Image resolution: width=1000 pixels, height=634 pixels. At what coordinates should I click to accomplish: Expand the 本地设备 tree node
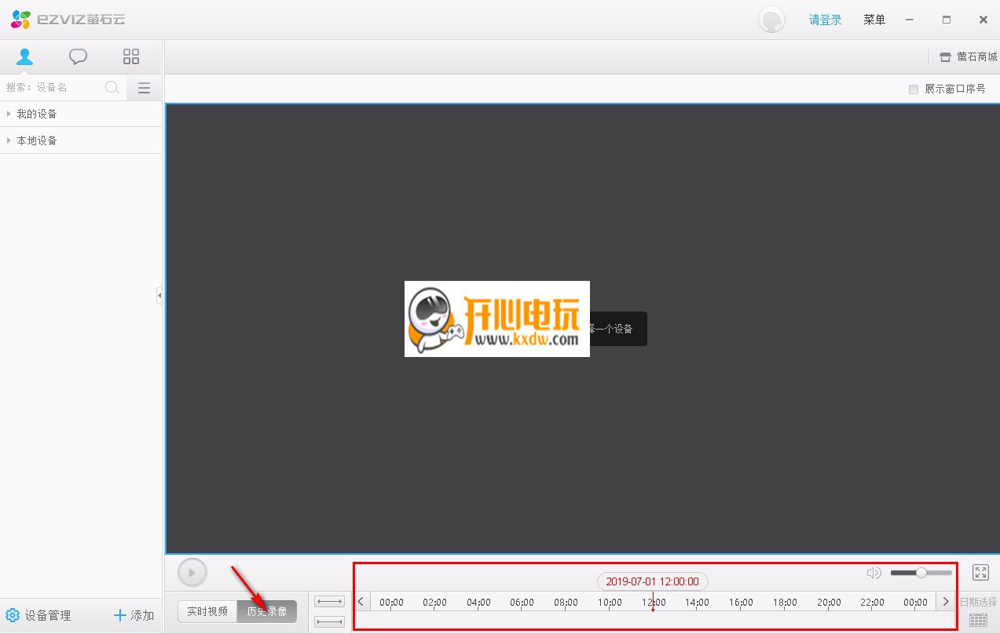[x=9, y=140]
